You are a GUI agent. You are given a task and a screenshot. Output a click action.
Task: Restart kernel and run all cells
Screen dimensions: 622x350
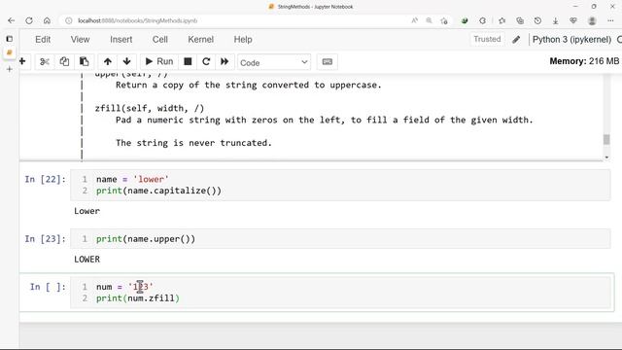point(225,61)
